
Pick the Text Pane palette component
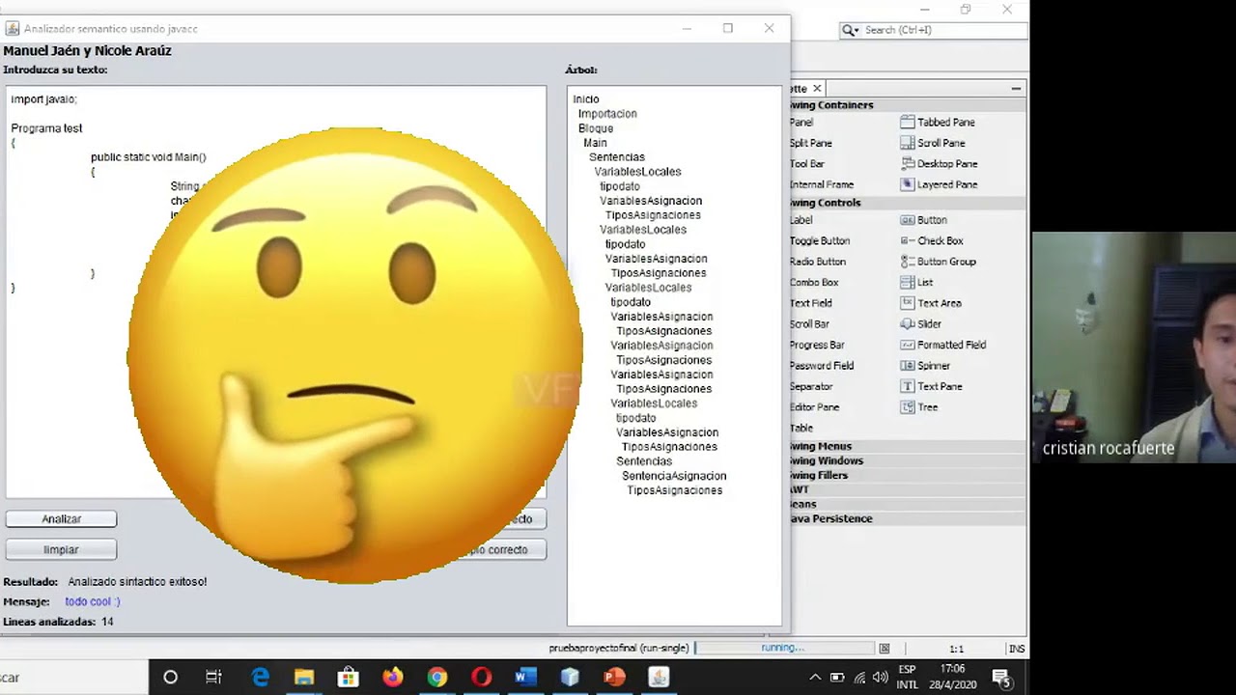pyautogui.click(x=931, y=386)
